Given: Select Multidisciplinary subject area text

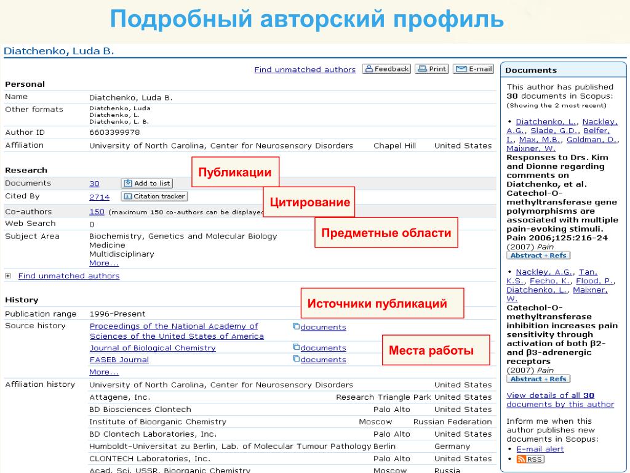Looking at the screenshot, I should click(x=122, y=254).
